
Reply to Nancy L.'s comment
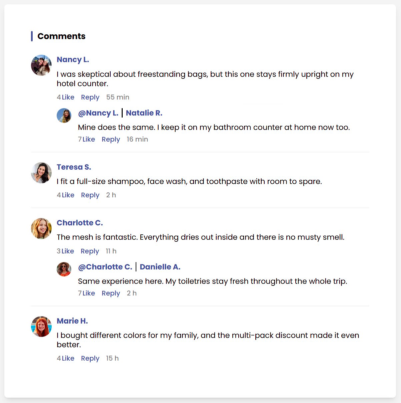coord(90,97)
